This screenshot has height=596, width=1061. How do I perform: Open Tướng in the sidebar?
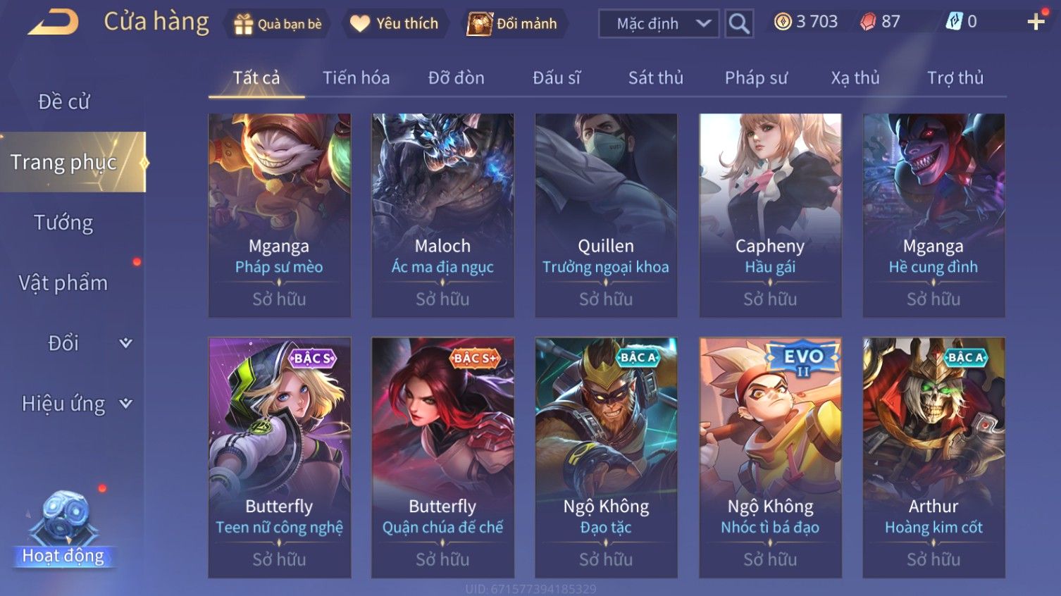coord(63,223)
